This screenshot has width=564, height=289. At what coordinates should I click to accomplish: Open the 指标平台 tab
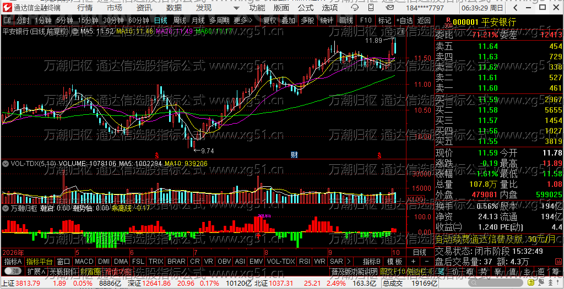(x=40, y=262)
